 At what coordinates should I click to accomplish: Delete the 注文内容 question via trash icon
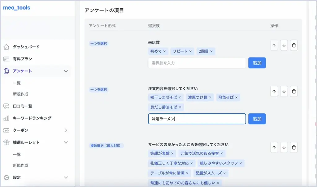[x=294, y=91]
